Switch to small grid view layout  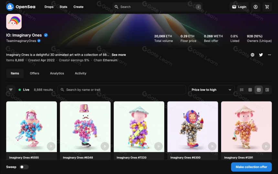(250, 90)
